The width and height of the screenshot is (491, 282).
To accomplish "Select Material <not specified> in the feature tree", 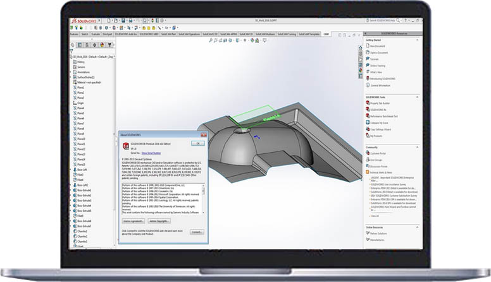I will [89, 83].
